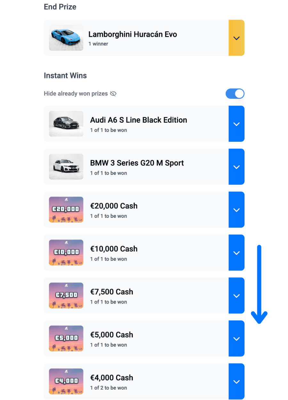This screenshot has width=288, height=400.
Task: Click the blue Lamborghini thumbnail image
Action: pos(66,38)
